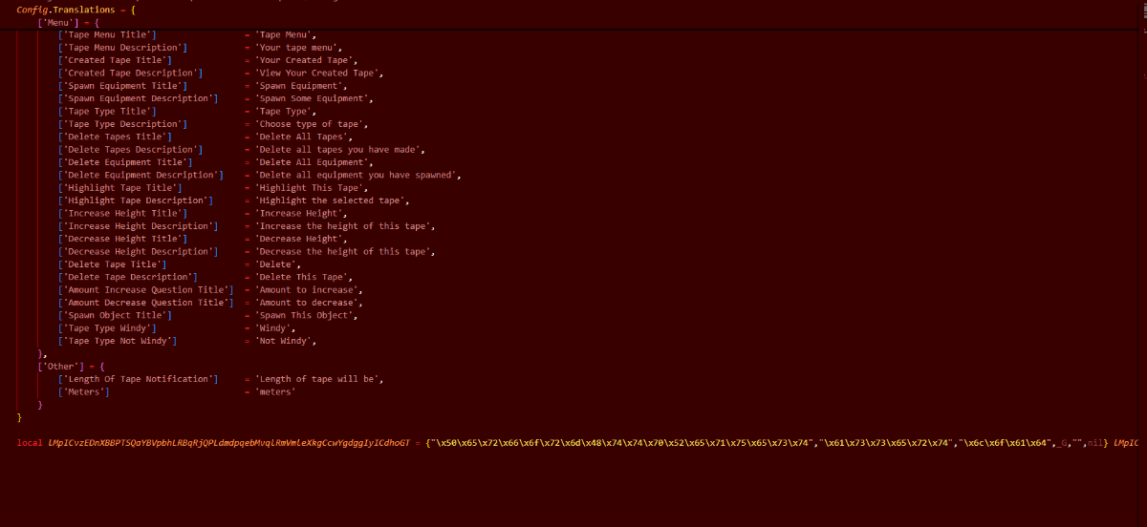Click the ['Tape Type Not Windy'] key
Image resolution: width=1147 pixels, height=527 pixels.
[118, 341]
